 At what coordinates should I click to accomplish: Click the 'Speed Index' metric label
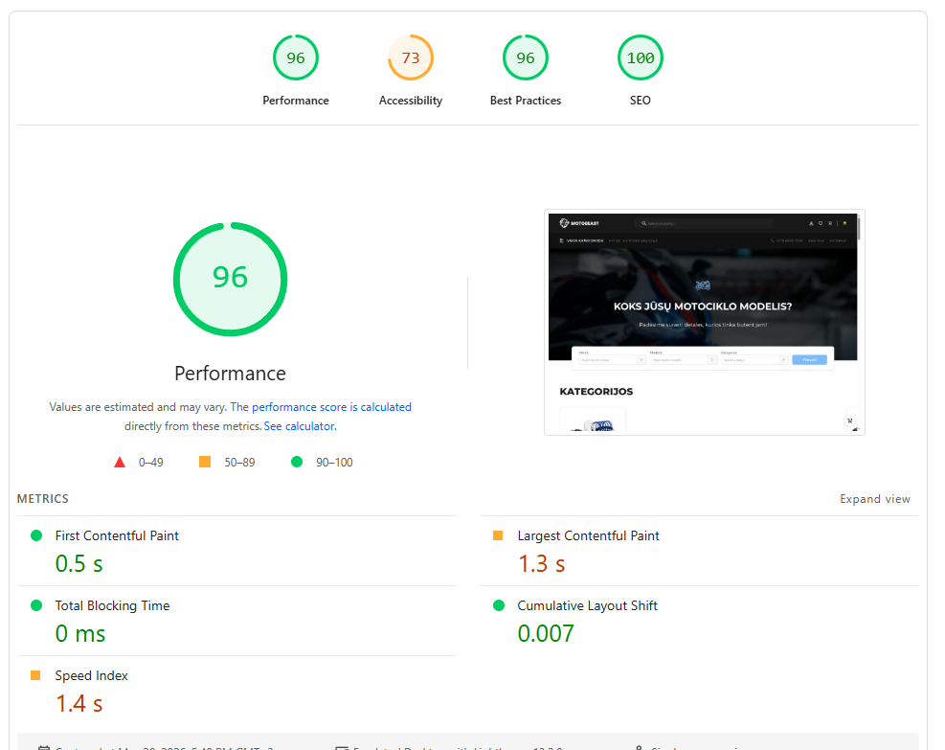pyautogui.click(x=91, y=676)
